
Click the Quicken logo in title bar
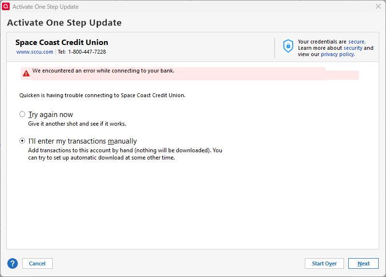[x=6, y=6]
